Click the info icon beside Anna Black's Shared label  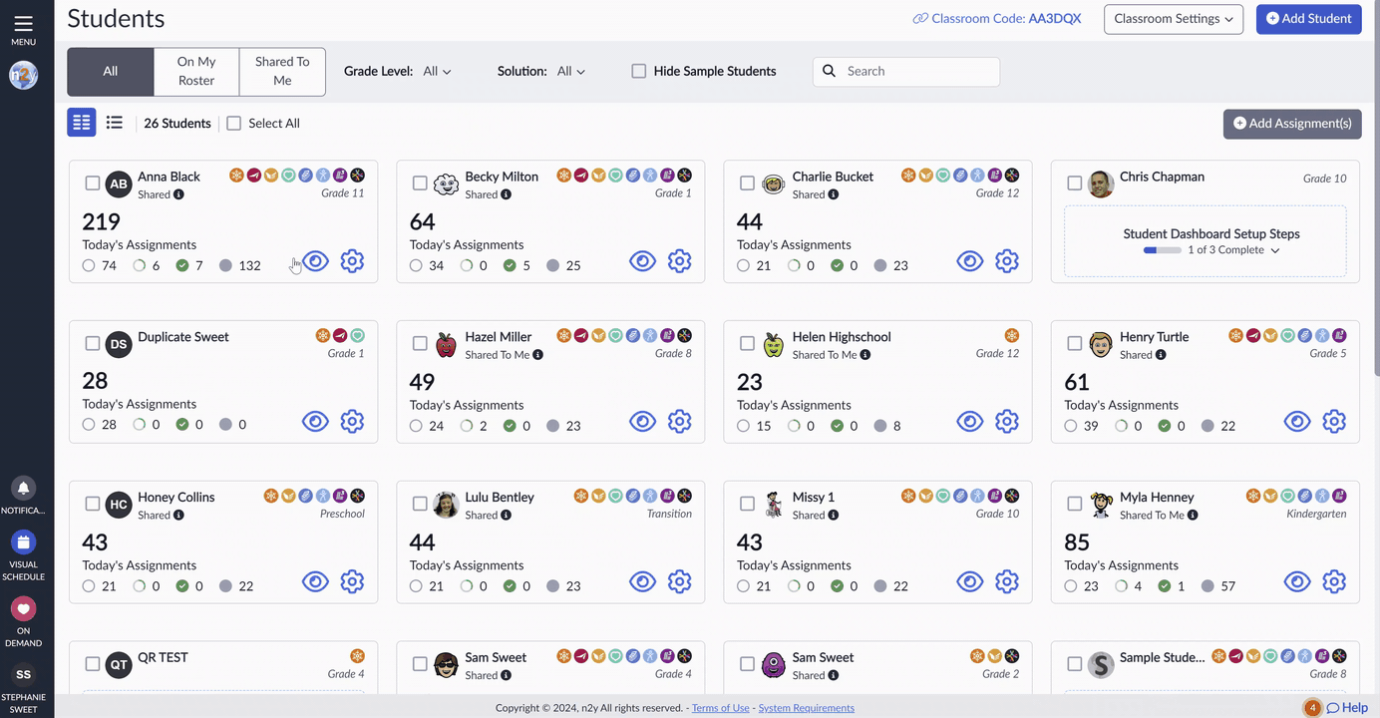pos(178,194)
